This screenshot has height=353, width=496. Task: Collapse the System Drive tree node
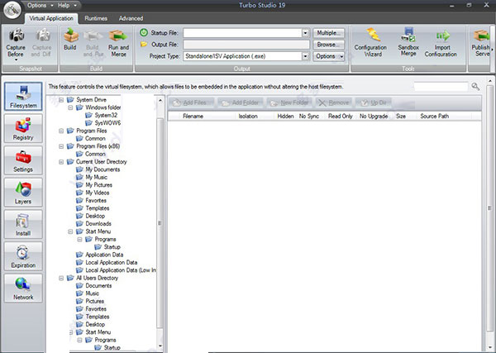coord(61,100)
